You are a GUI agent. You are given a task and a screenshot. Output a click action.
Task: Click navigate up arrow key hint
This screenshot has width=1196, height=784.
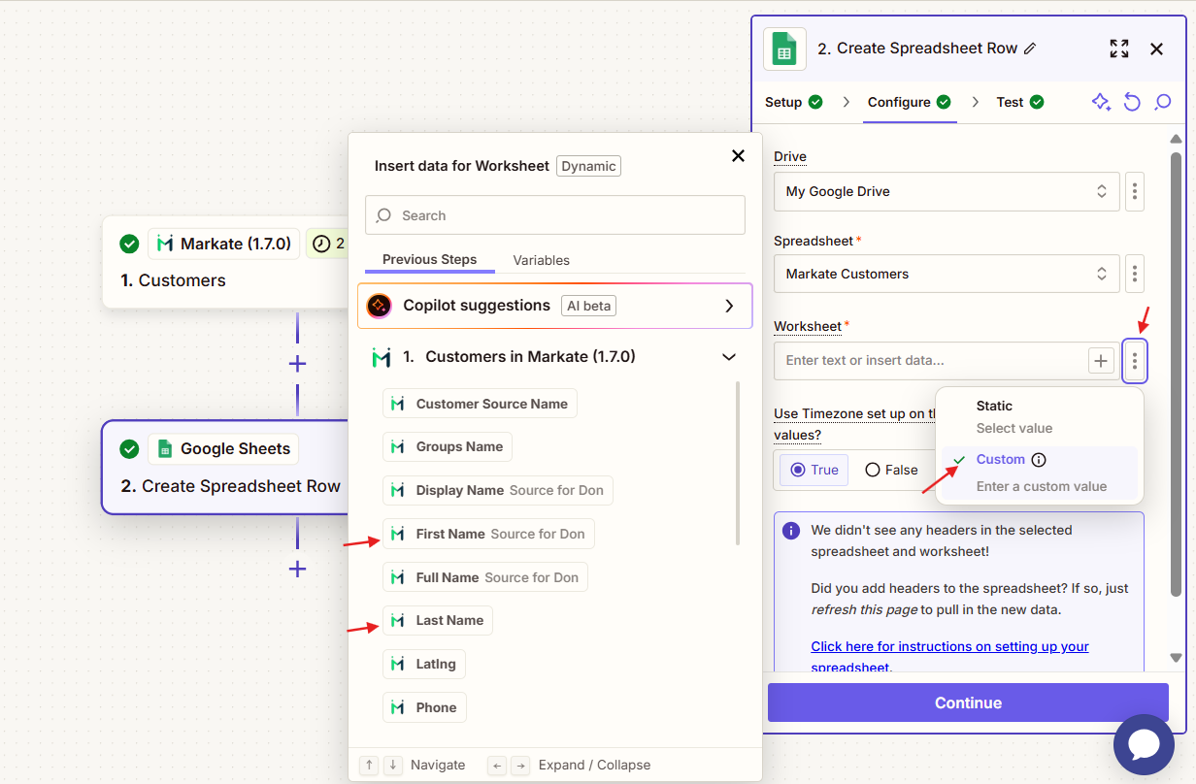tap(369, 765)
